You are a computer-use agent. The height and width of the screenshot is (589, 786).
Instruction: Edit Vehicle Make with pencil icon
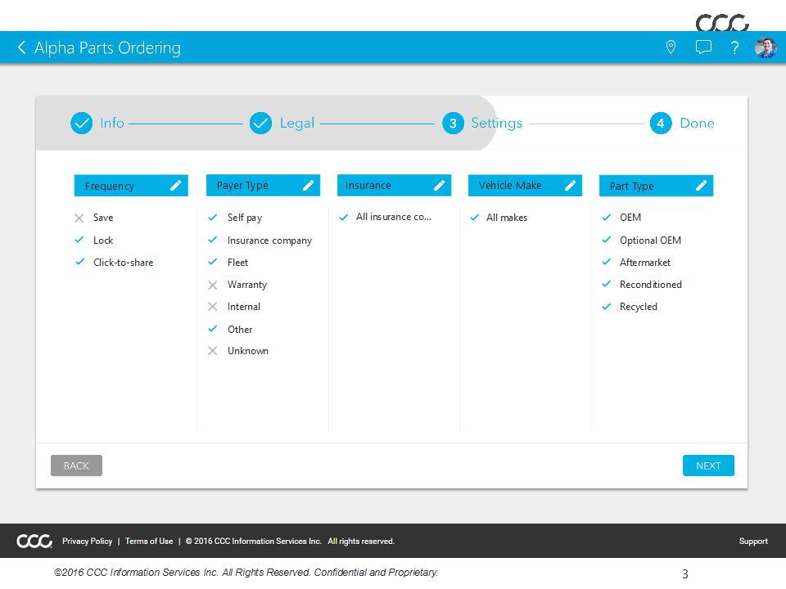570,186
